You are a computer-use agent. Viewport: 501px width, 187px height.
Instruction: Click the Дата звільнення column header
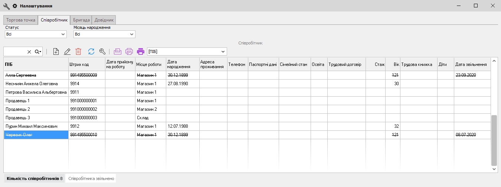471,64
